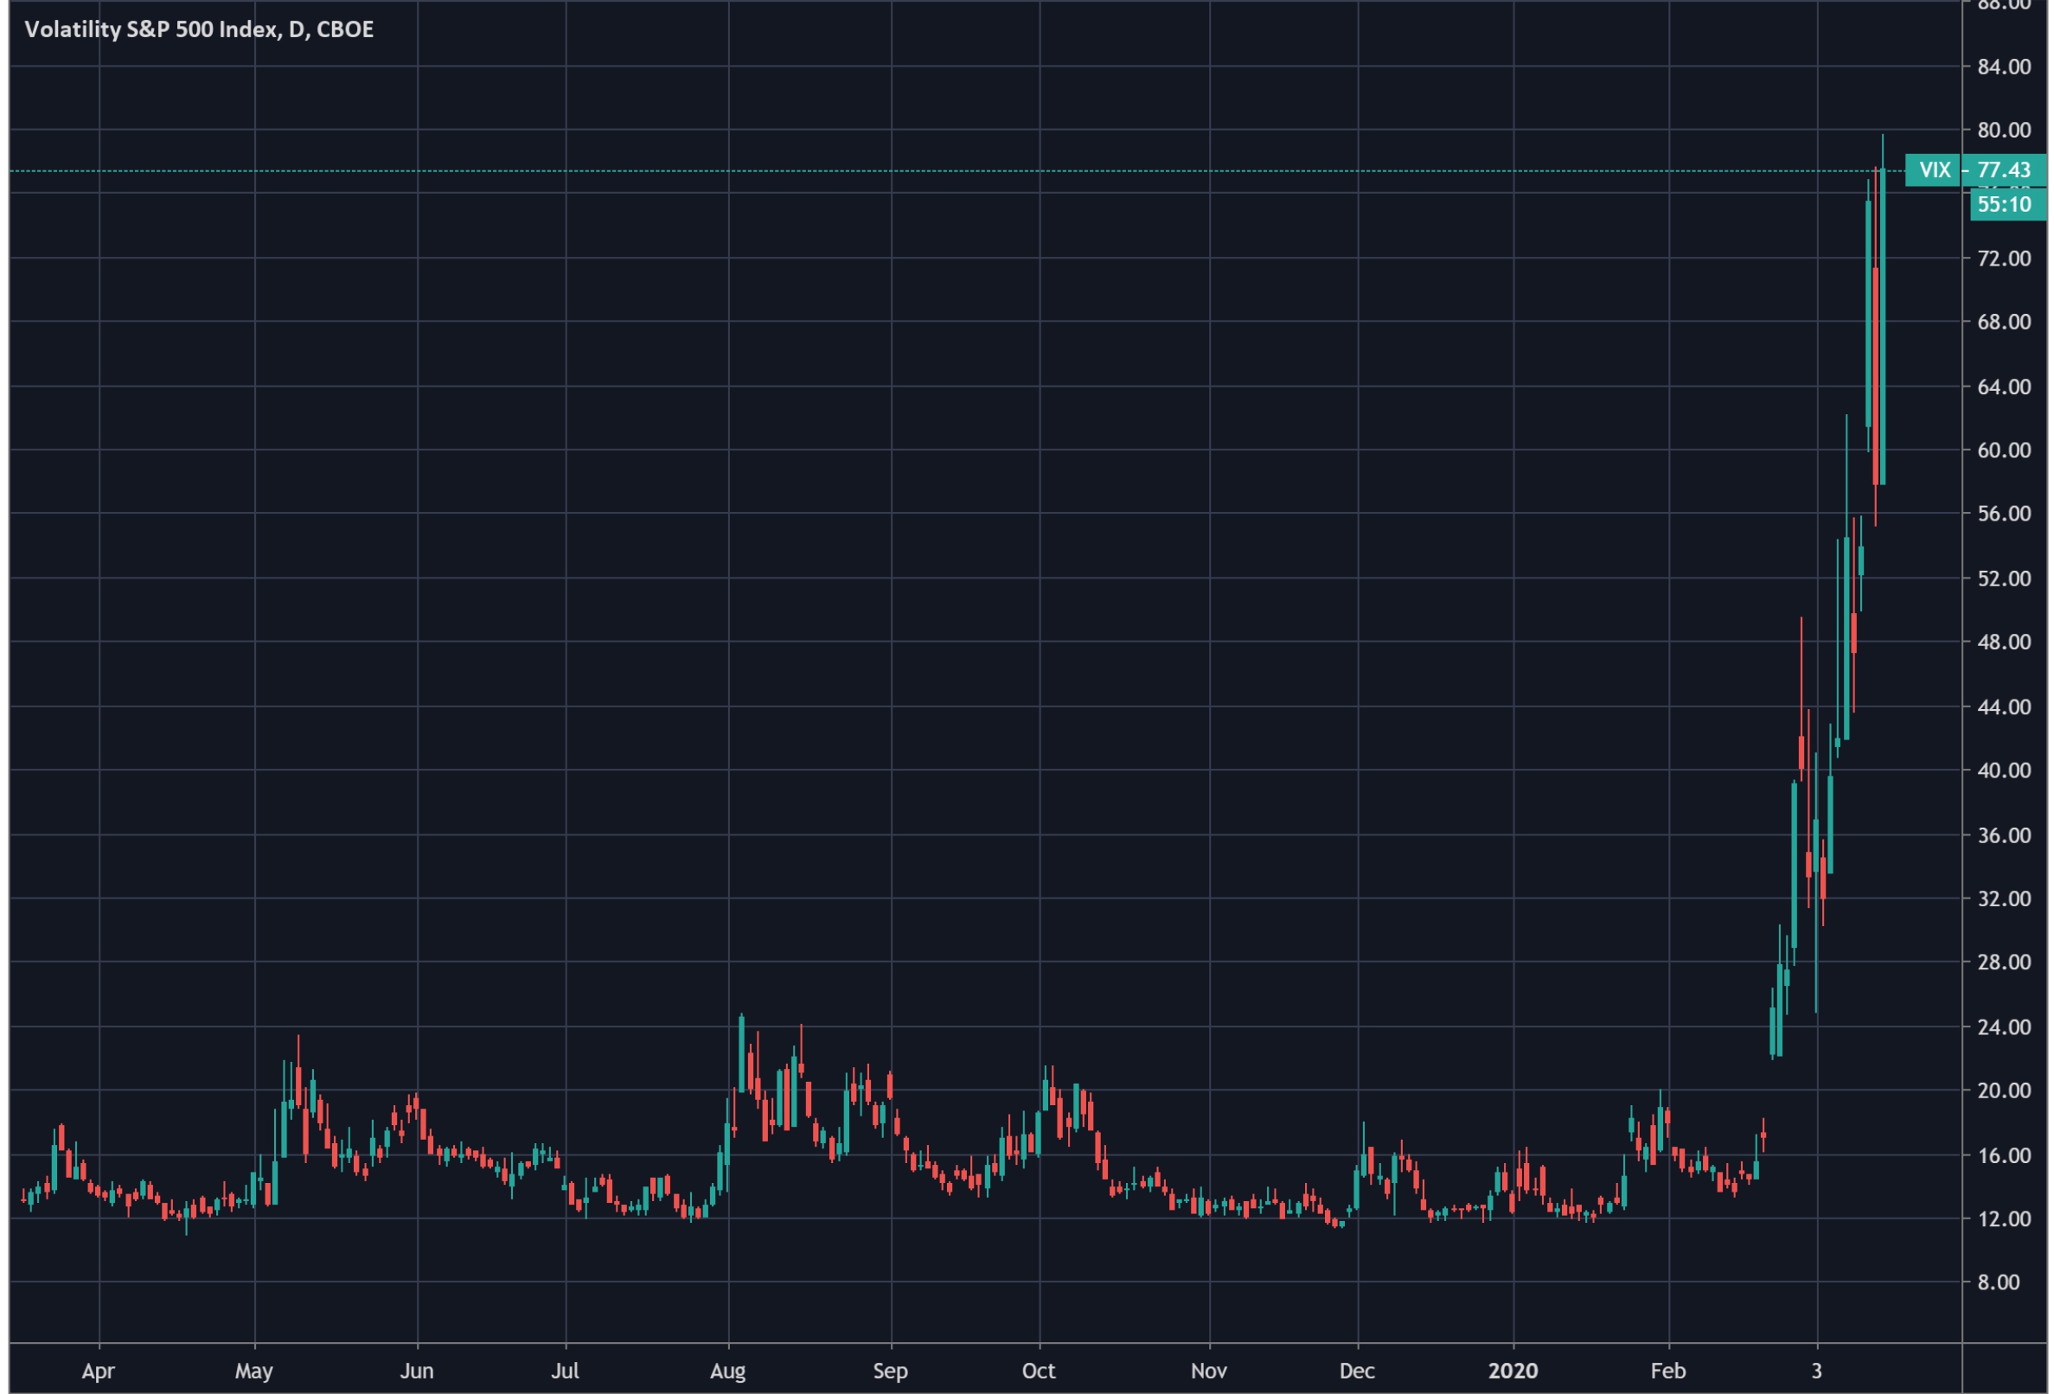
Task: Click the 64.00 price axis label
Action: 2004,387
